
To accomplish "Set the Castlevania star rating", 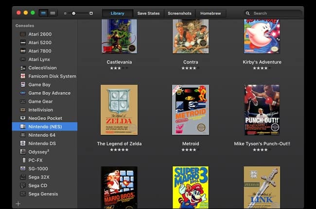I will point(119,68).
